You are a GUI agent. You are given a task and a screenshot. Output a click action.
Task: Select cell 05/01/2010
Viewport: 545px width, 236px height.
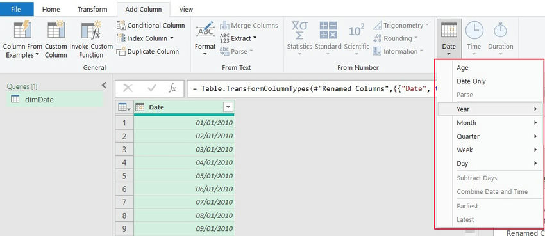click(x=184, y=176)
